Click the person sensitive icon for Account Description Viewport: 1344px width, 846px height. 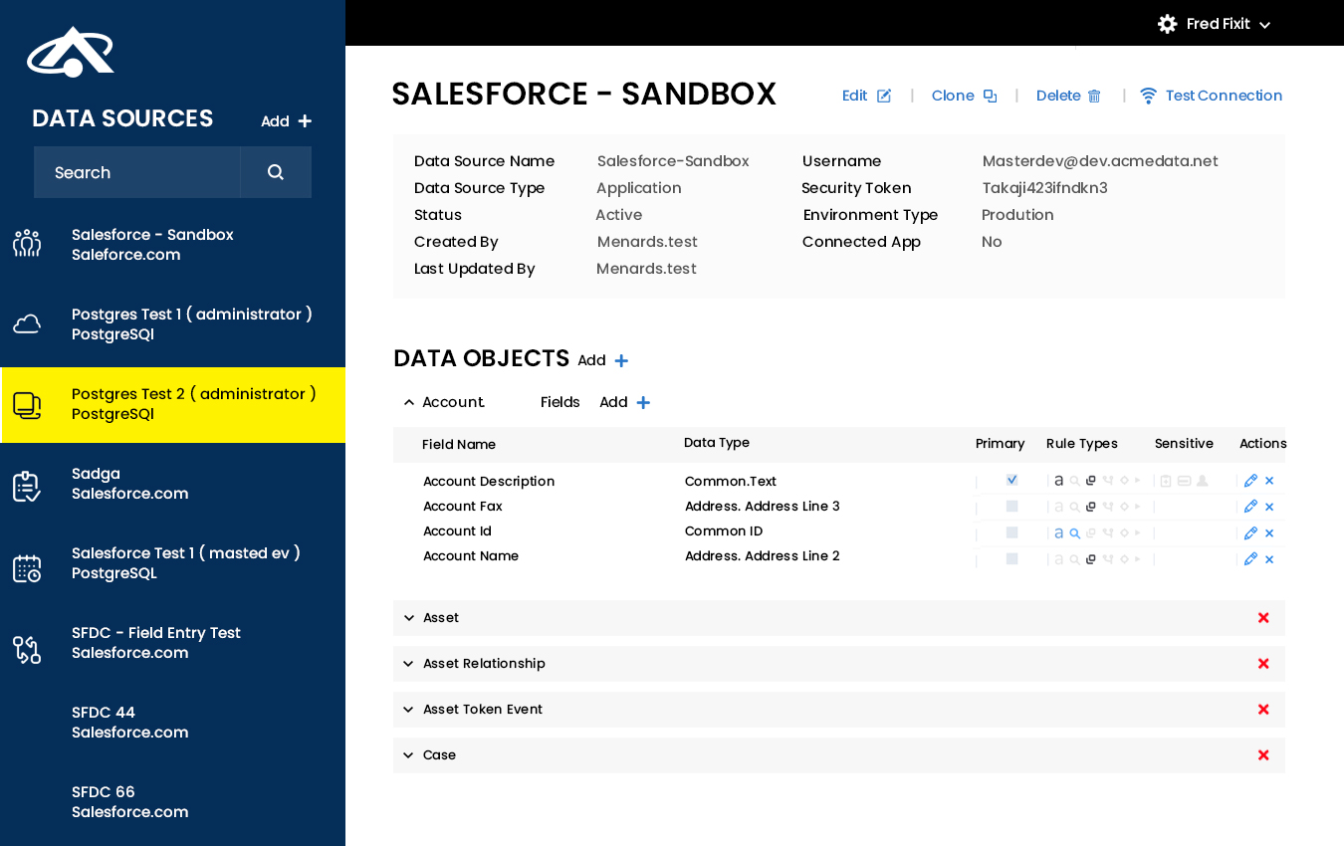tap(1203, 481)
